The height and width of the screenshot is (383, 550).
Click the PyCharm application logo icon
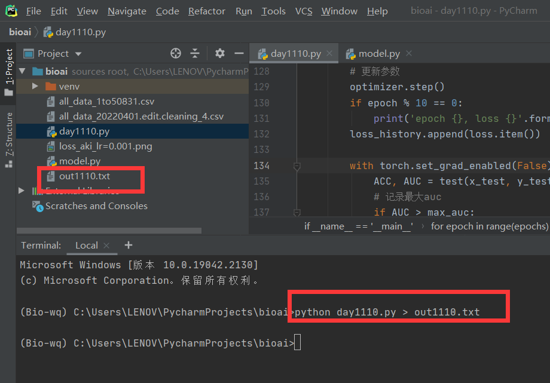point(11,11)
